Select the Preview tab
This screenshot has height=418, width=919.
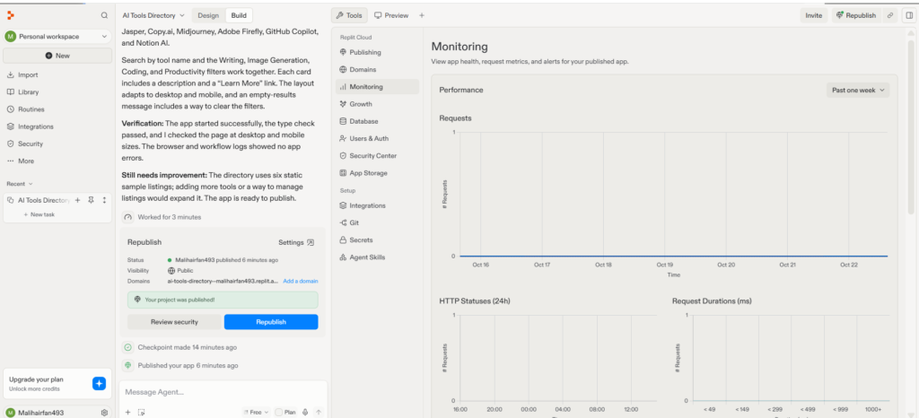point(391,15)
